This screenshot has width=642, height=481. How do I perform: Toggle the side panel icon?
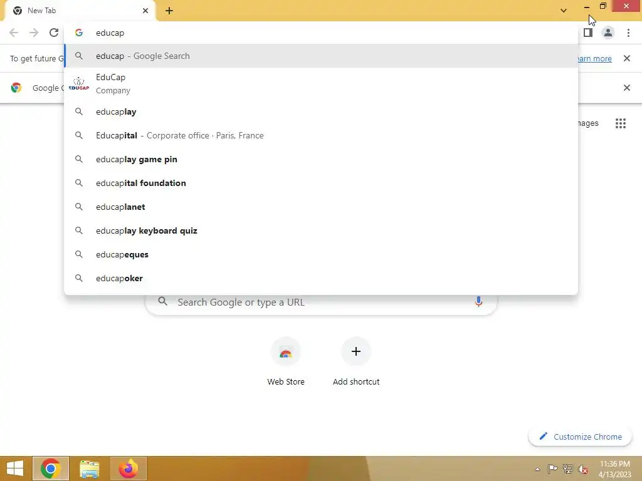588,33
